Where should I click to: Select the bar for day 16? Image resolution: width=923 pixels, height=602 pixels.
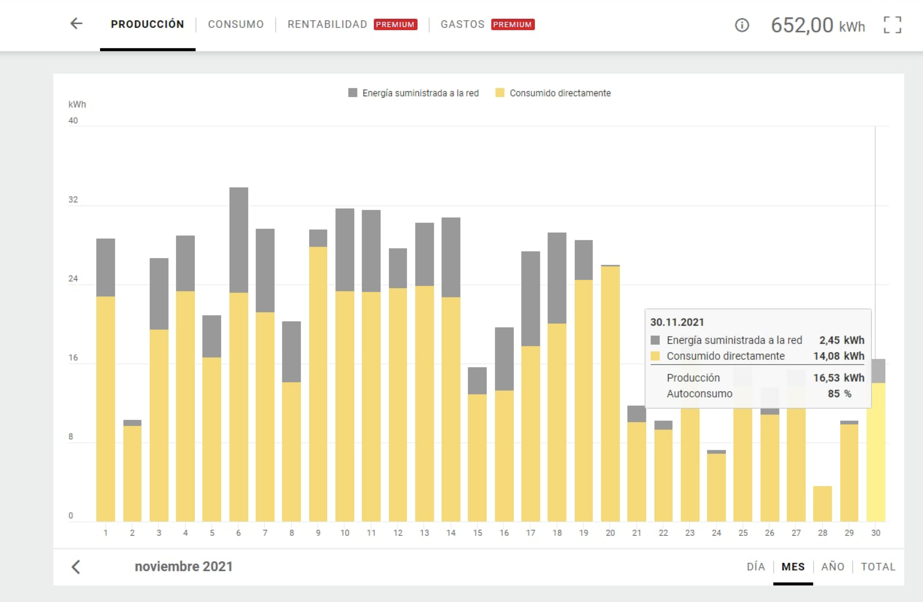(x=504, y=424)
